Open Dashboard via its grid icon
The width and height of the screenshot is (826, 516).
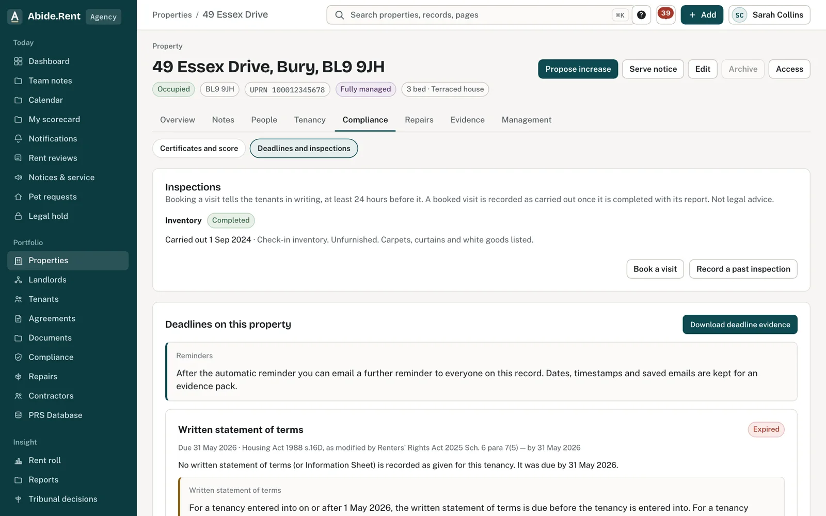tap(18, 61)
